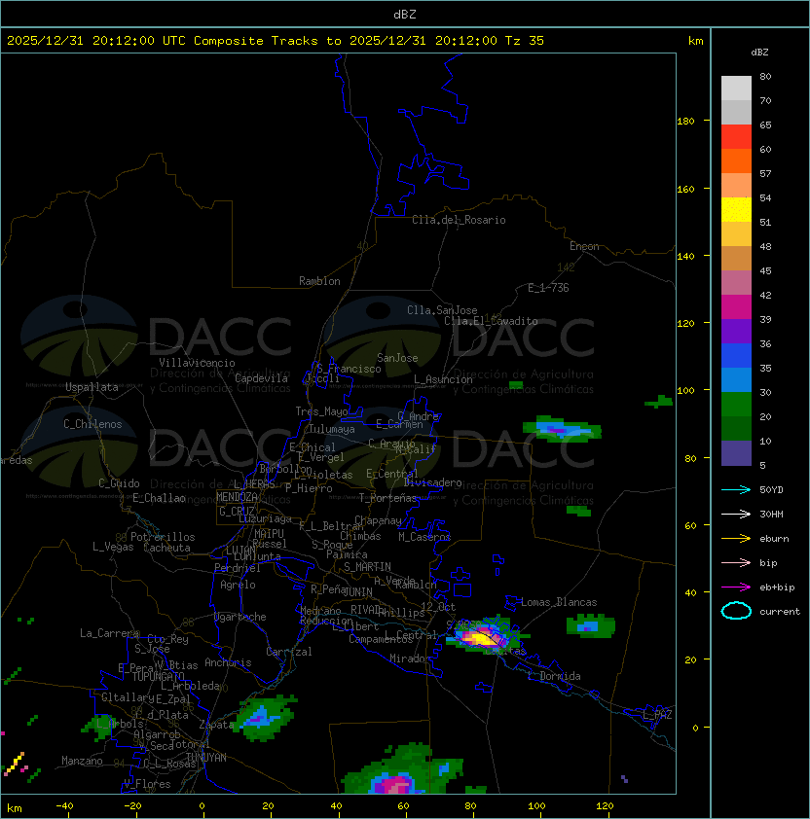810x819 pixels.
Task: Click the cyan 50YD arrow in legend
Action: [x=736, y=489]
